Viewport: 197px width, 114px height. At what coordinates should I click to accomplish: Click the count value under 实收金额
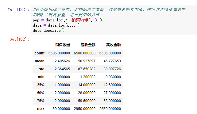point(110,53)
